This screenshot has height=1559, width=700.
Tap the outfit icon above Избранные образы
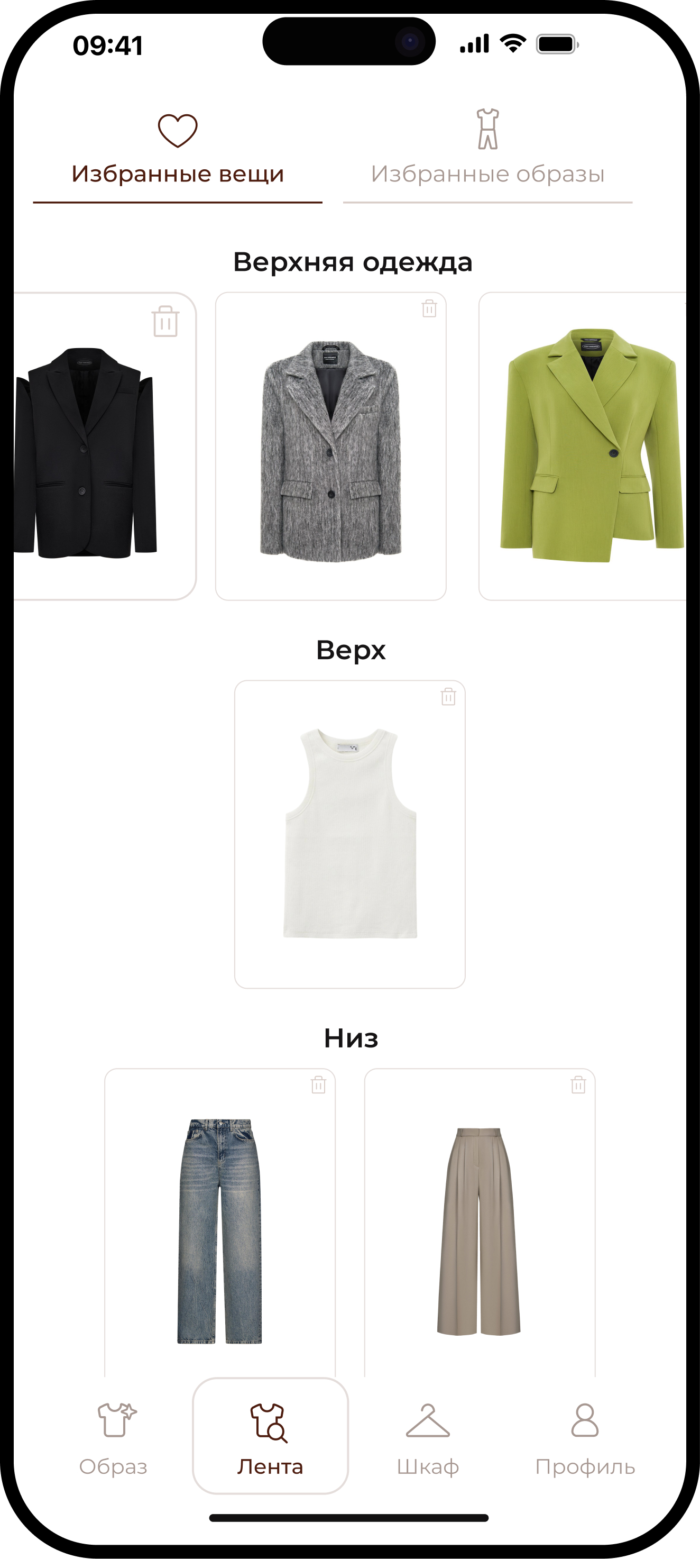[487, 129]
